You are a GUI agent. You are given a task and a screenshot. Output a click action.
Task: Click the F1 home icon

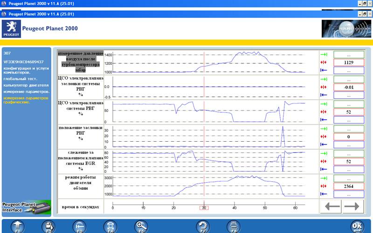point(17,226)
